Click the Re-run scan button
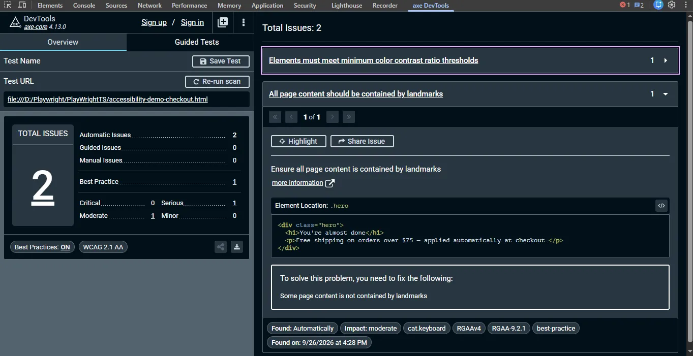 (x=217, y=81)
